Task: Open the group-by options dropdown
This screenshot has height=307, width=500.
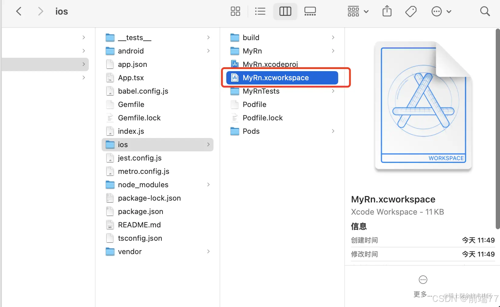Action: pos(358,12)
